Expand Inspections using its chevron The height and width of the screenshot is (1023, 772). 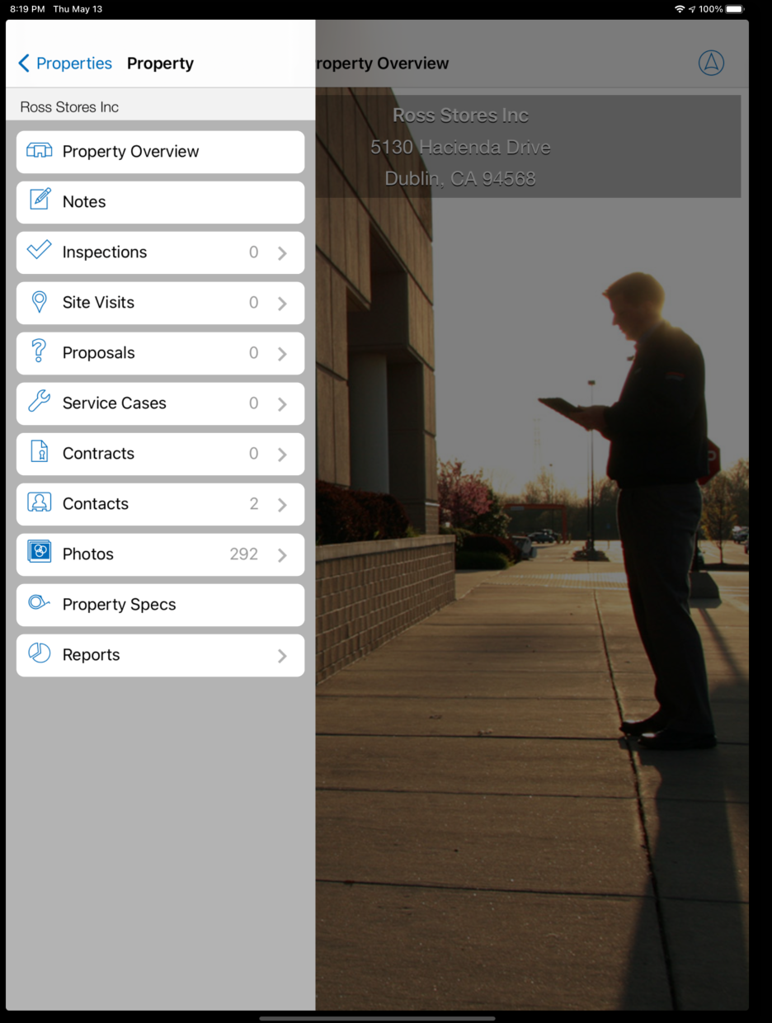click(x=282, y=253)
